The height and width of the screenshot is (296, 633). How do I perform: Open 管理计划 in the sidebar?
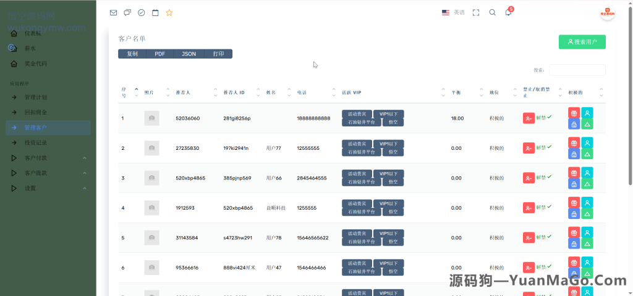point(48,97)
